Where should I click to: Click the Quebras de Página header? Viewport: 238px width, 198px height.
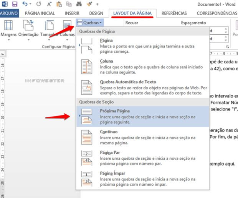97,31
